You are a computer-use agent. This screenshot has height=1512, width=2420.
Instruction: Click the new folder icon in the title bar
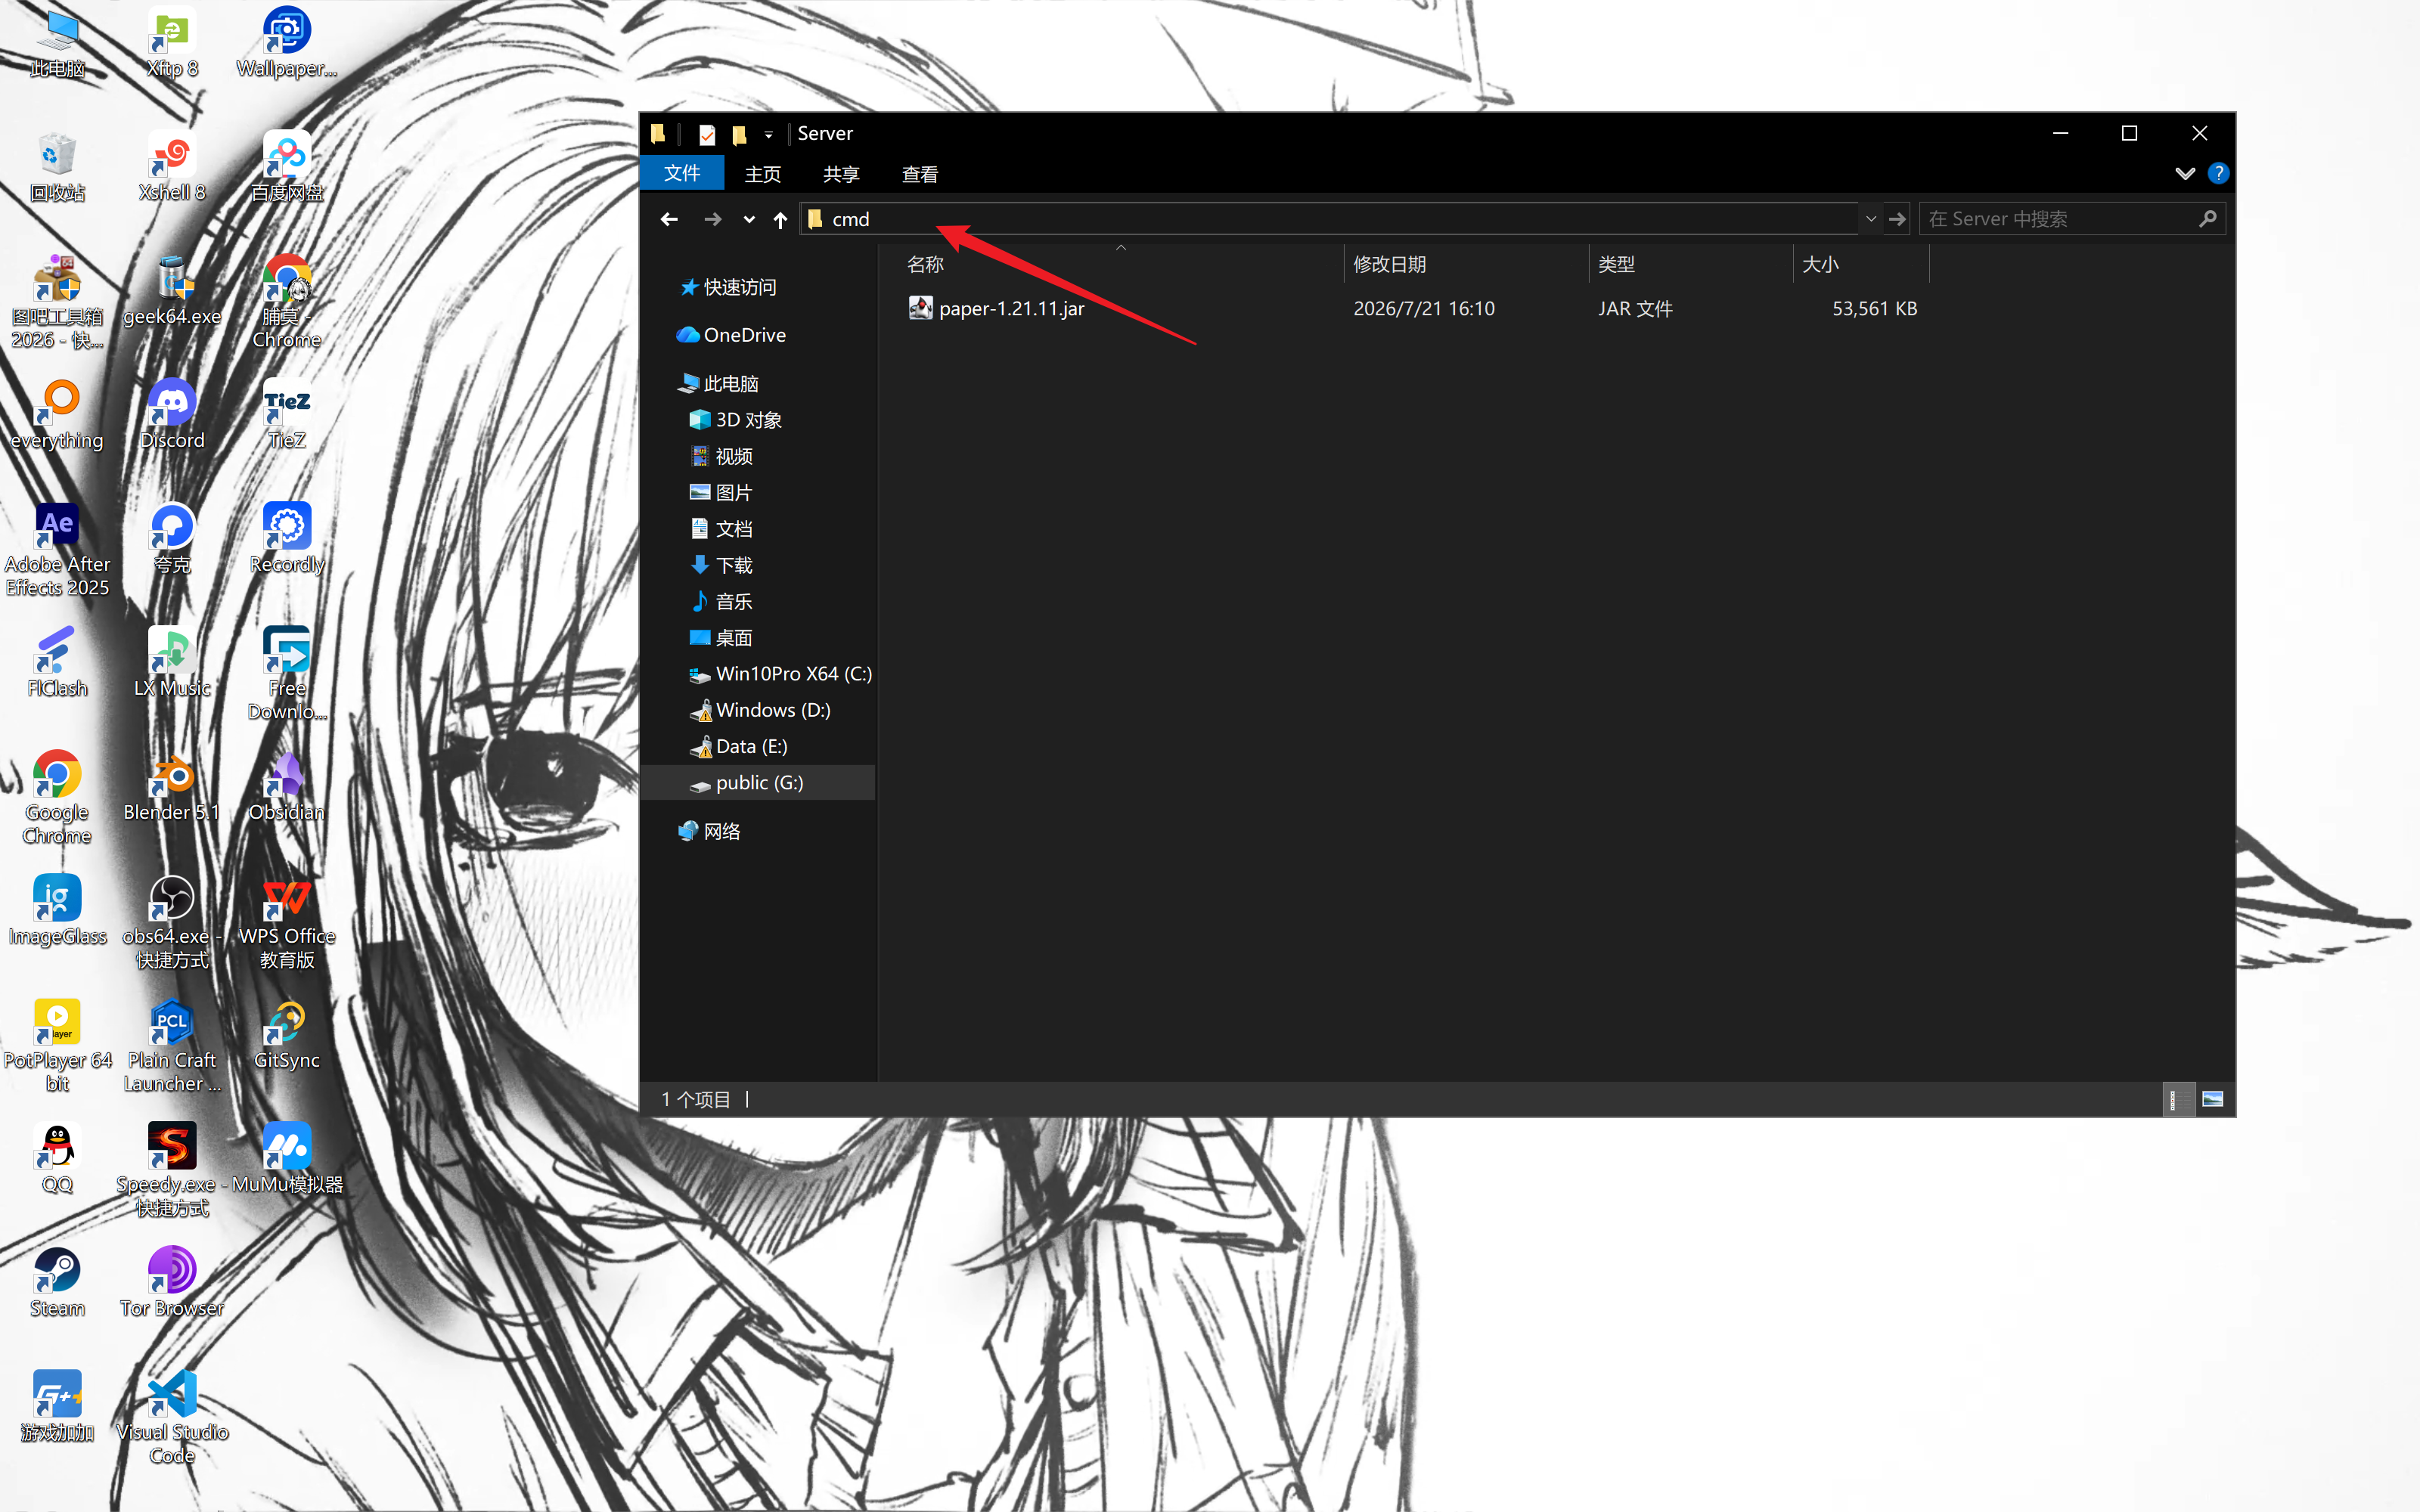point(739,134)
